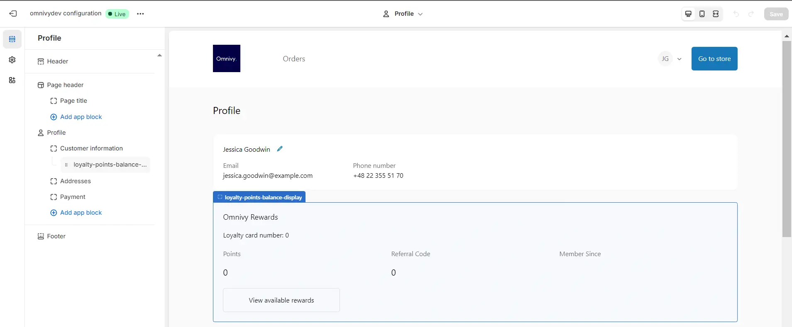Click the Loyalty card number: 0 text
The image size is (792, 327).
256,235
